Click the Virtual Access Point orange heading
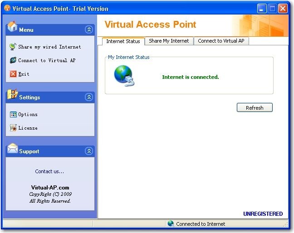 [x=150, y=24]
